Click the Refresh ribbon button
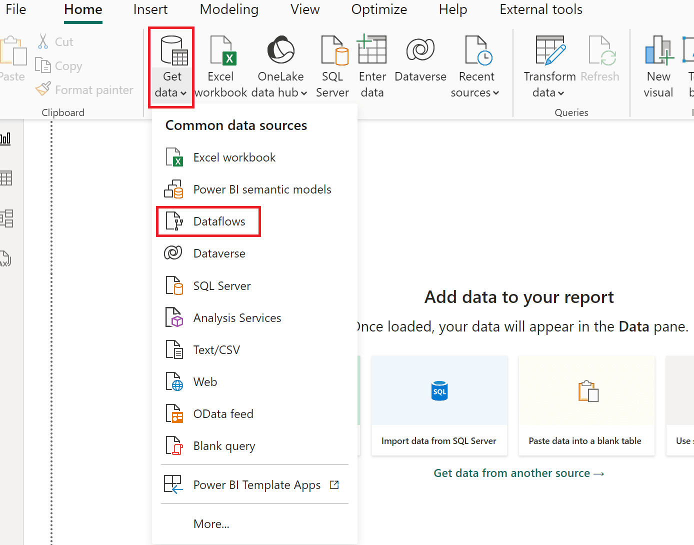The width and height of the screenshot is (694, 545). pos(600,59)
